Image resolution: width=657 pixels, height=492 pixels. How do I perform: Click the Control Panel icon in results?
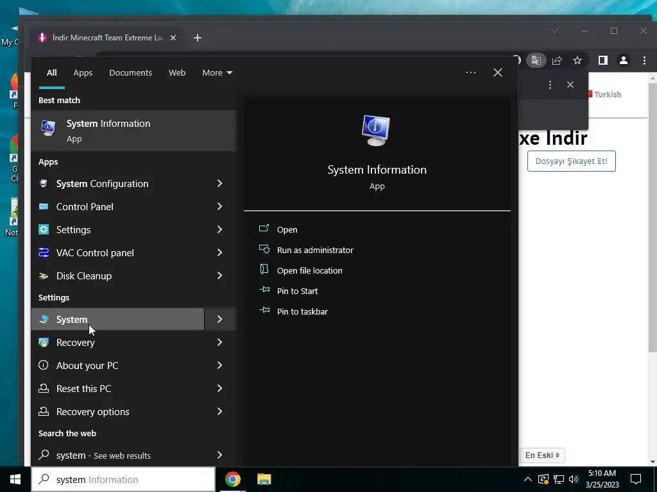click(44, 207)
